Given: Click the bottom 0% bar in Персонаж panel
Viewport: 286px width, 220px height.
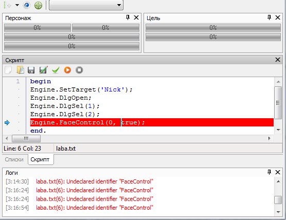Looking at the screenshot, I should pos(71,46).
